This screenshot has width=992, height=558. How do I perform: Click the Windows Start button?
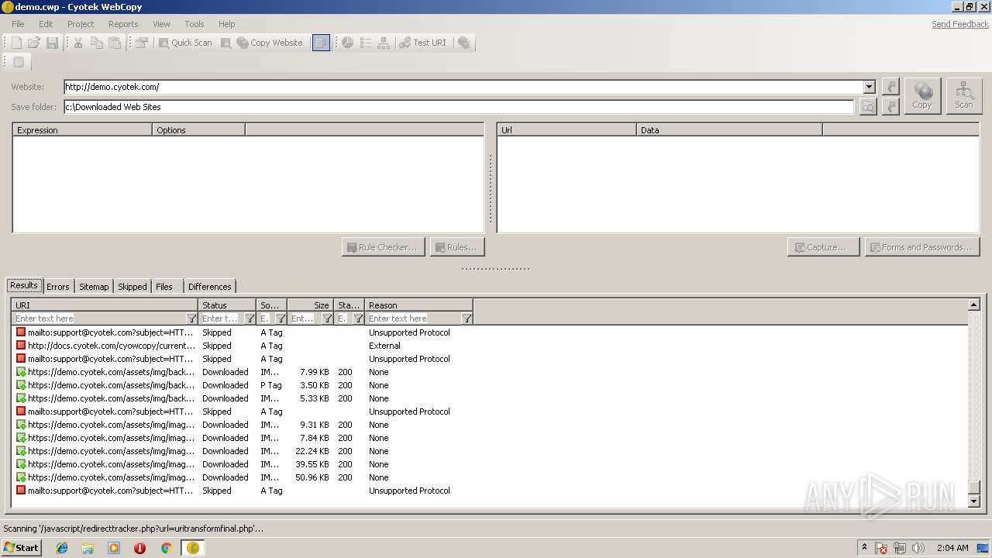[21, 547]
